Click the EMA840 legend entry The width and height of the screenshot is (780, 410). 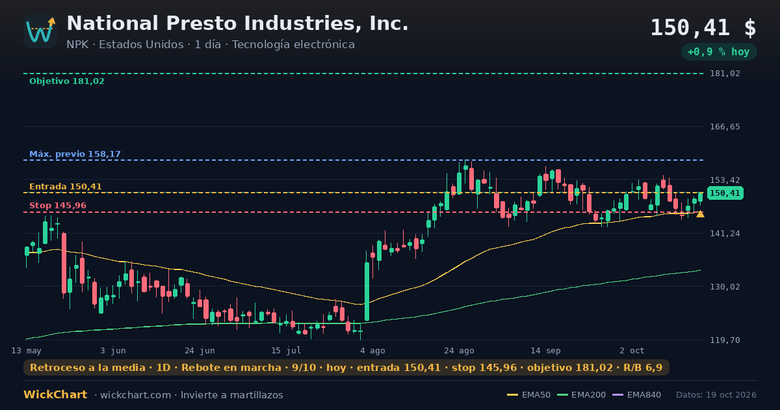point(637,395)
